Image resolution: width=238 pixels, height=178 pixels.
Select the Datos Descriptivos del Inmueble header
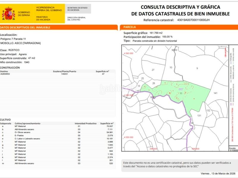(x=59, y=27)
